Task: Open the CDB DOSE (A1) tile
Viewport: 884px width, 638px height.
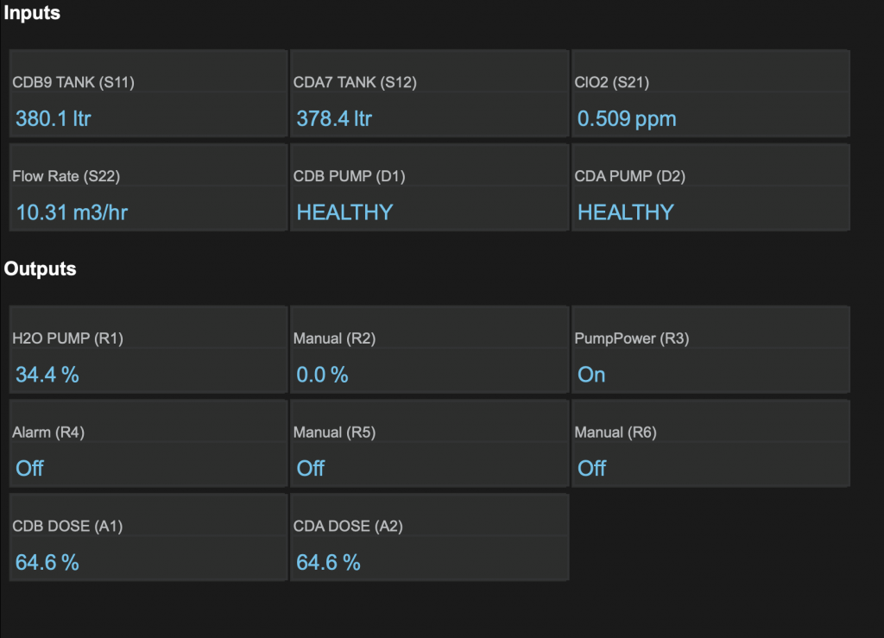Action: (148, 535)
